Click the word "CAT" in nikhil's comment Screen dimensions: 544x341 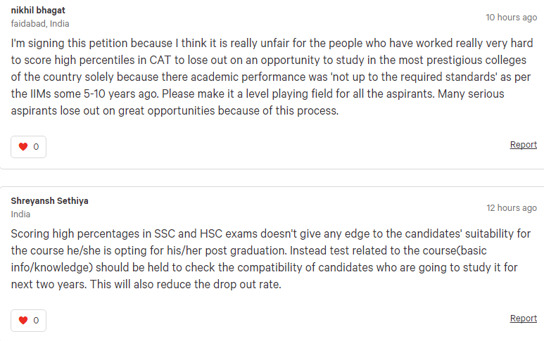[x=160, y=60]
